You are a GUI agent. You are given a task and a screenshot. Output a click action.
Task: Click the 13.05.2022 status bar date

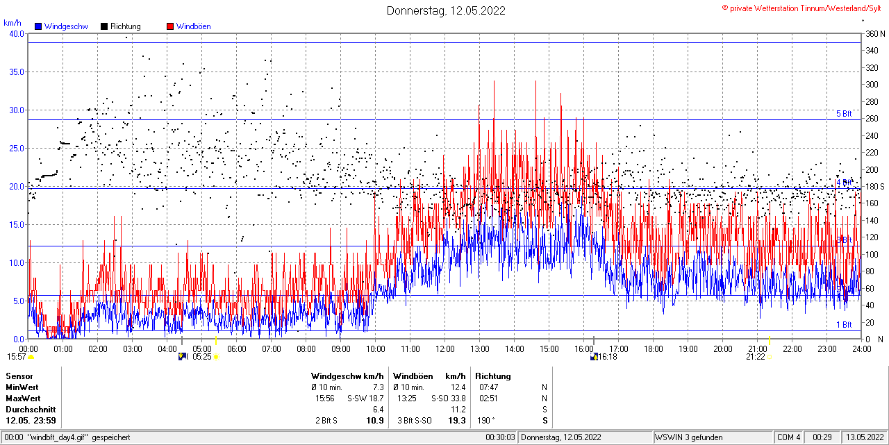tap(863, 437)
